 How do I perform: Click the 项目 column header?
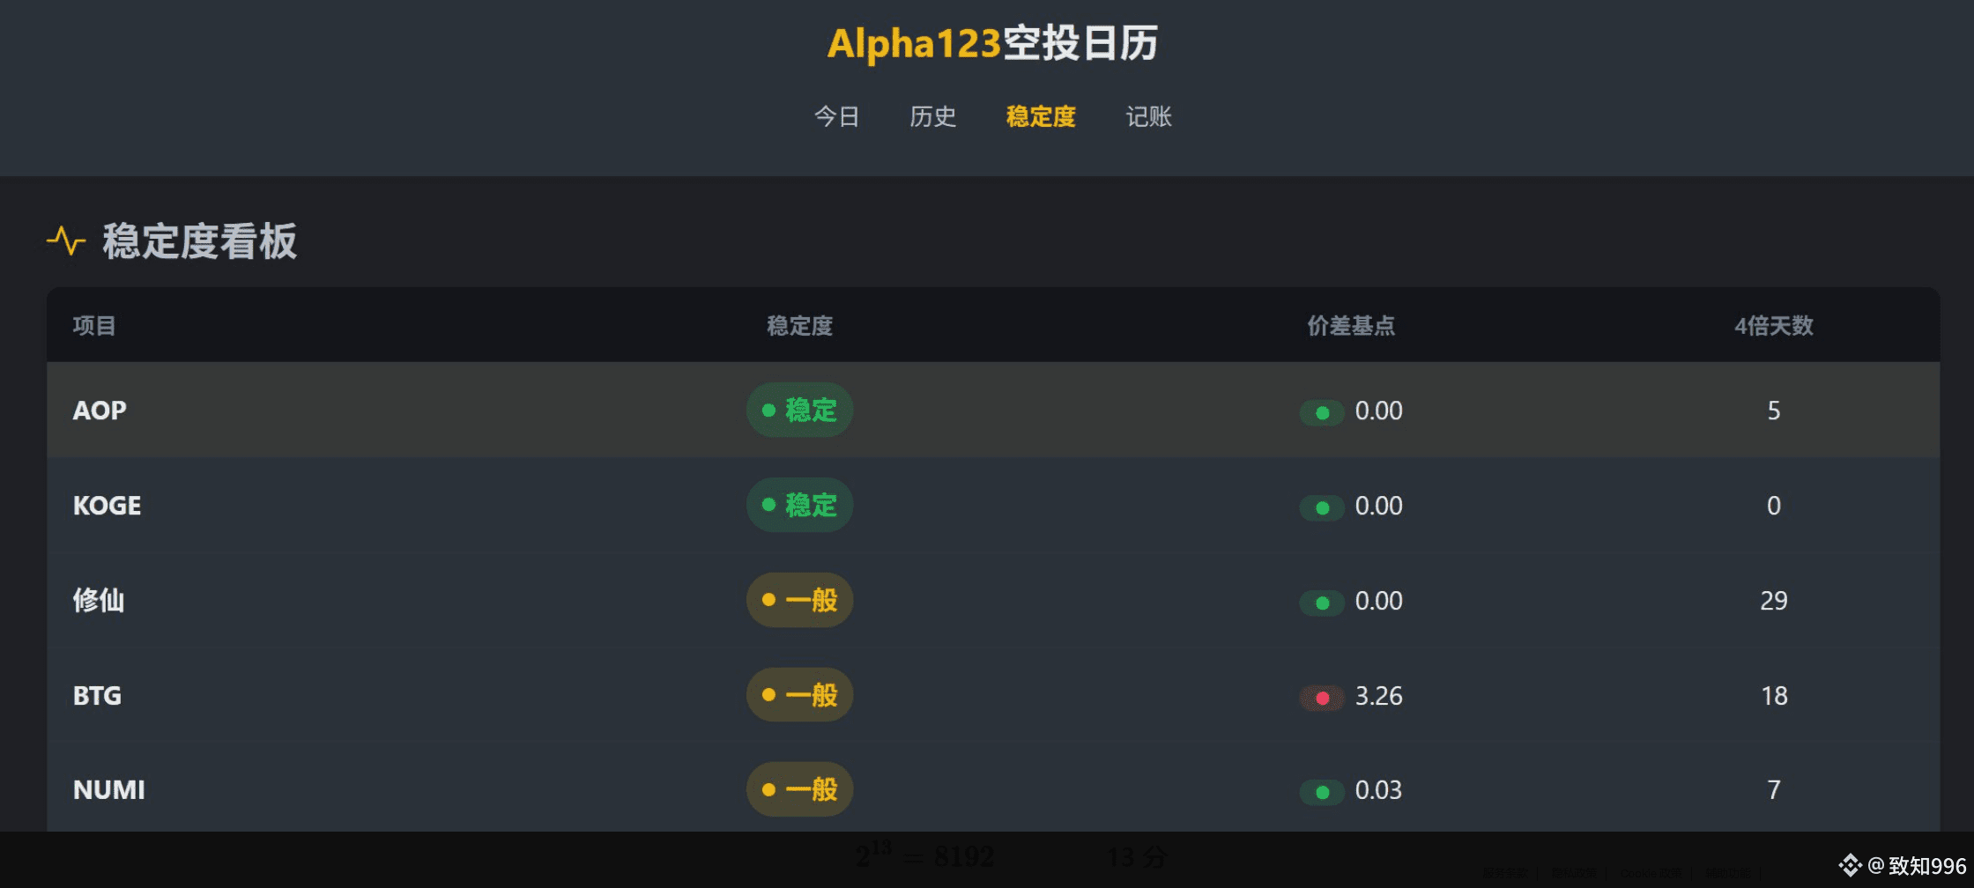(x=94, y=326)
